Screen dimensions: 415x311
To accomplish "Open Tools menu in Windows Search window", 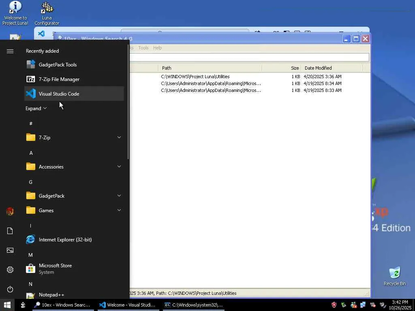I will point(143,48).
